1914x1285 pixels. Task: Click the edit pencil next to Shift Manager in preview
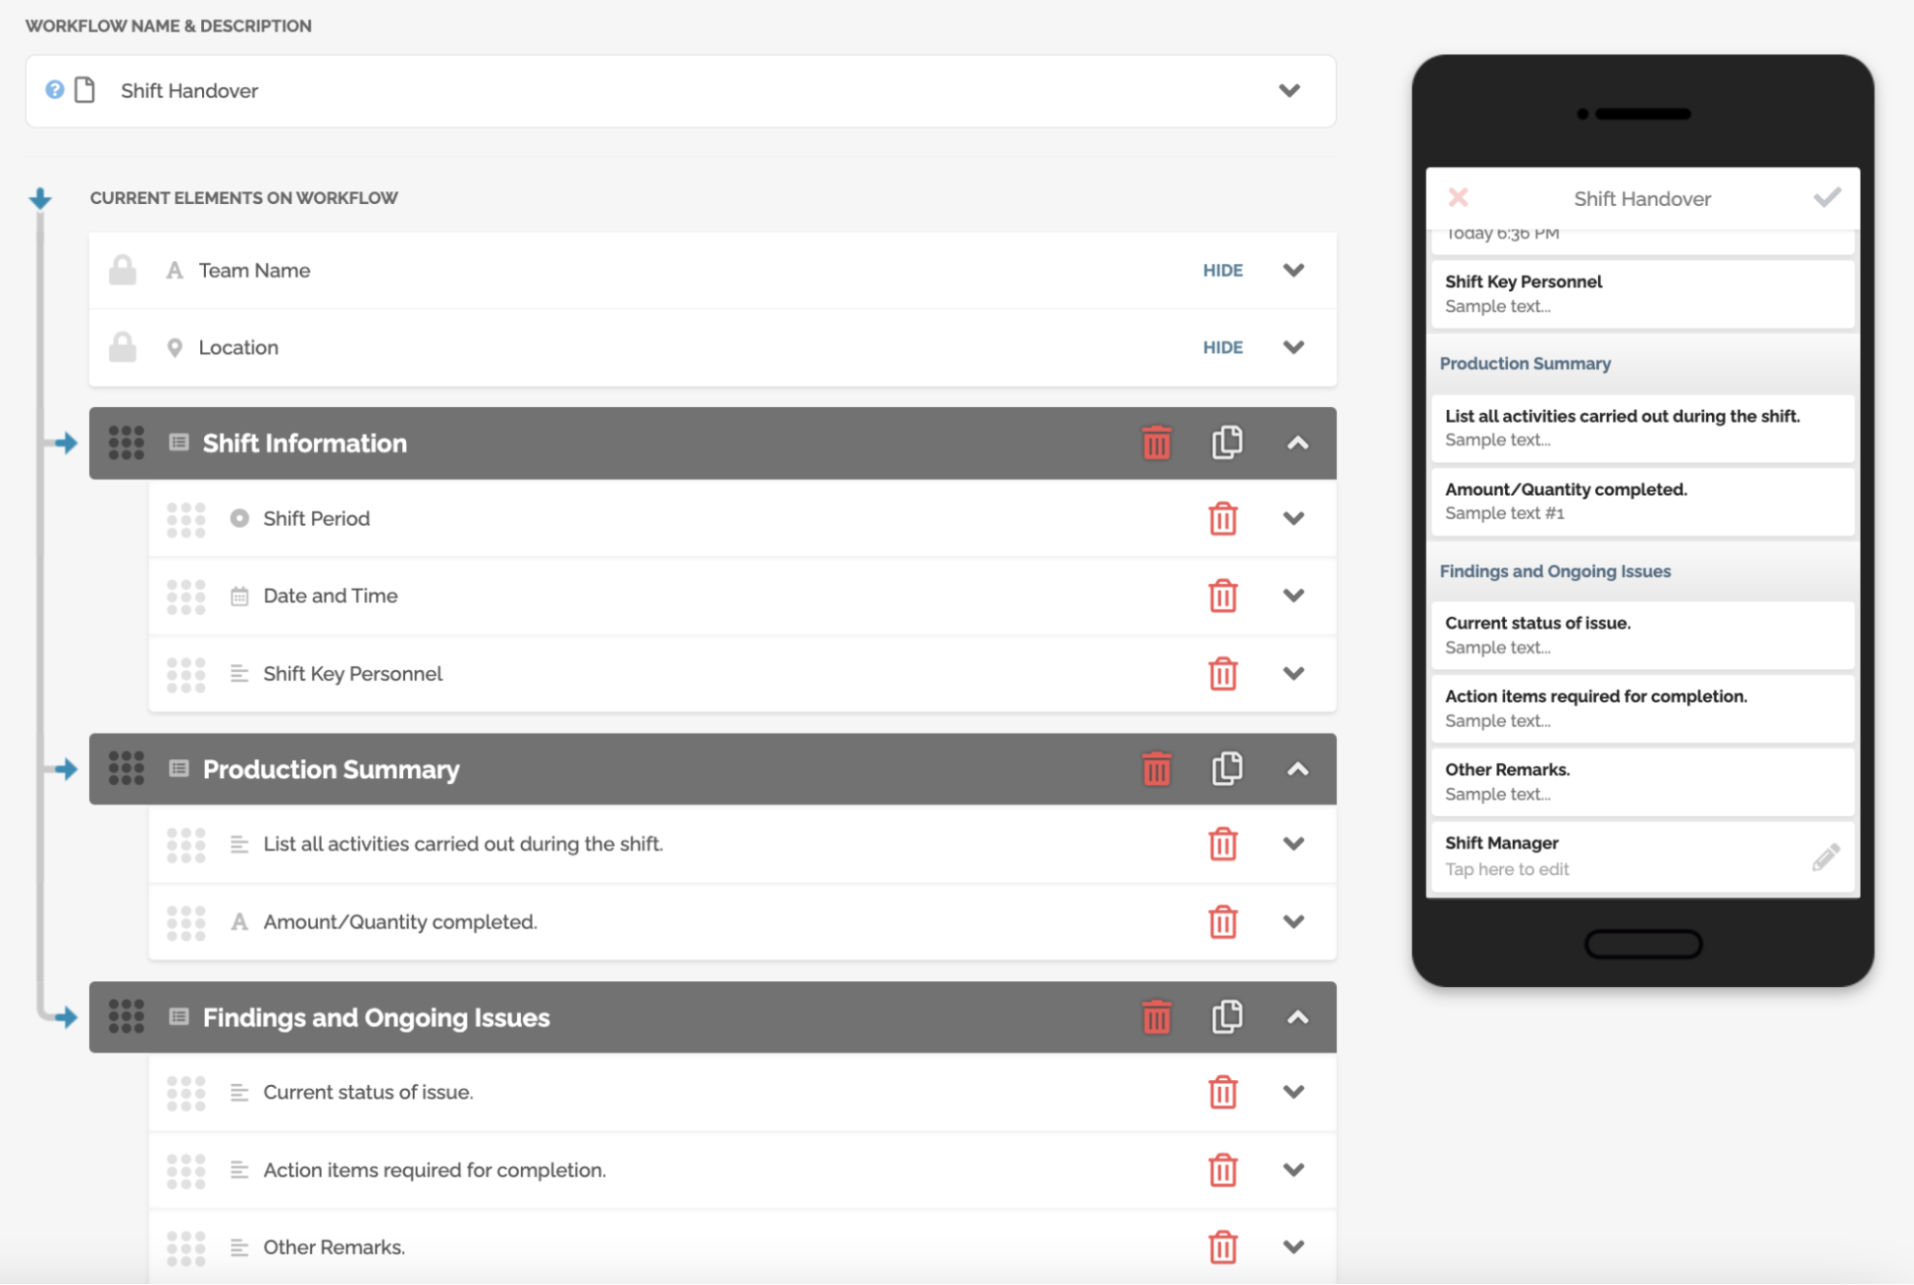(x=1825, y=857)
